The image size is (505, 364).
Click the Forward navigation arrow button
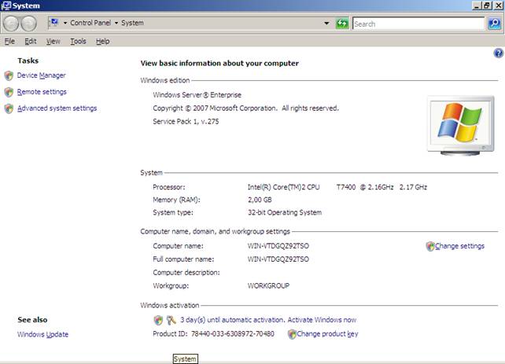click(x=29, y=24)
